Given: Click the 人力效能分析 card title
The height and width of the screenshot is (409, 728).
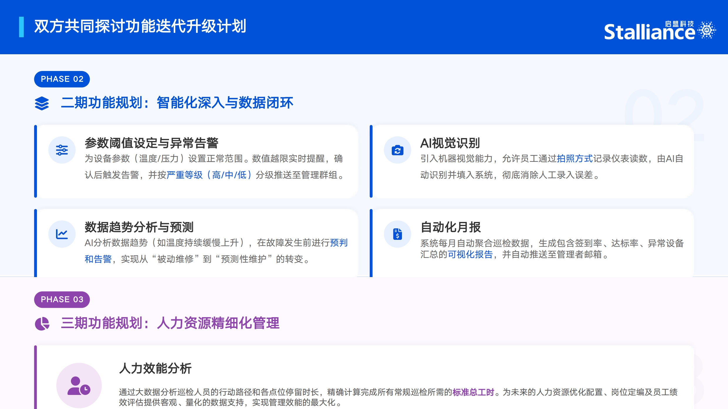Looking at the screenshot, I should pyautogui.click(x=155, y=368).
